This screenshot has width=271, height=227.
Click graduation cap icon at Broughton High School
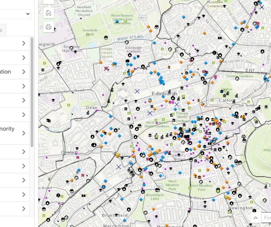[x=76, y=51]
